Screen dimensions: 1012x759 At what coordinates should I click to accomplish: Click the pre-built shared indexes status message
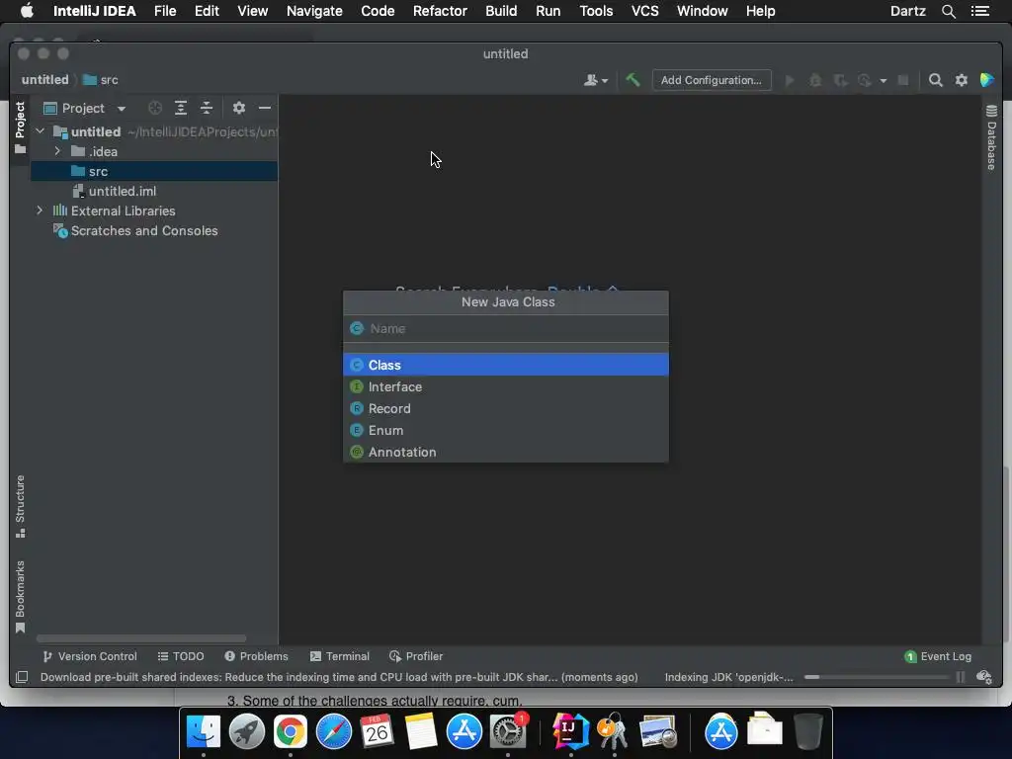(339, 677)
